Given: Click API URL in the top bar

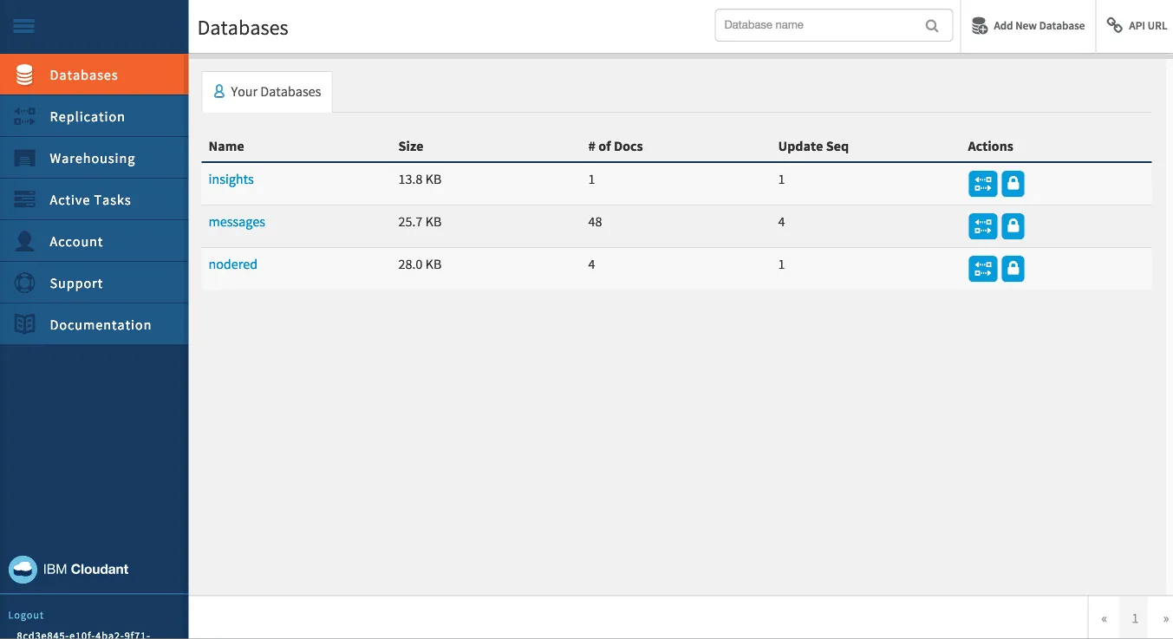Looking at the screenshot, I should point(1137,25).
